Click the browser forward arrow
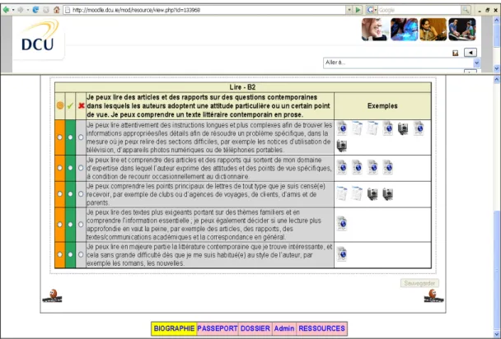 (x=21, y=10)
